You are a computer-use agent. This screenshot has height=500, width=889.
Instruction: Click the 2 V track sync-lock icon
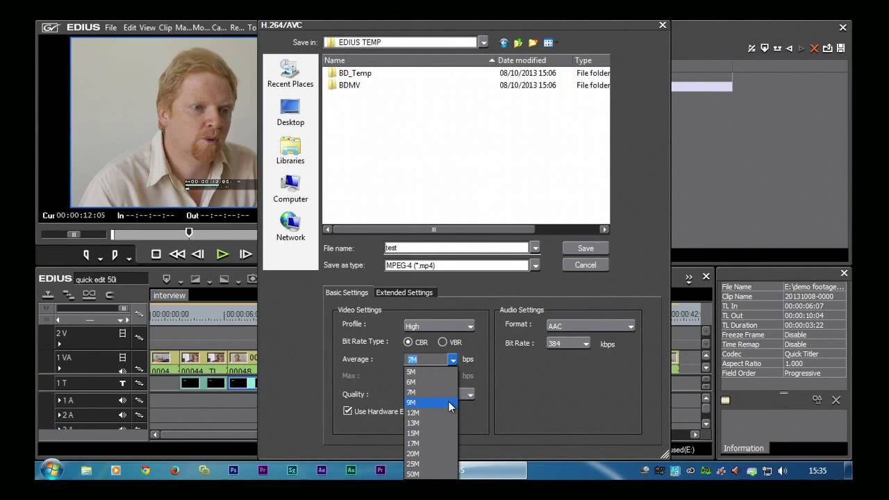pos(139,337)
